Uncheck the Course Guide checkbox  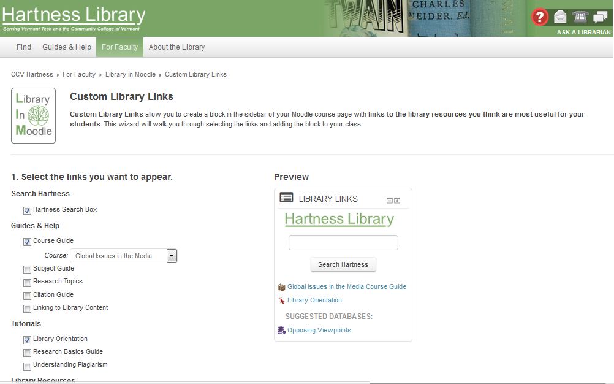(27, 242)
